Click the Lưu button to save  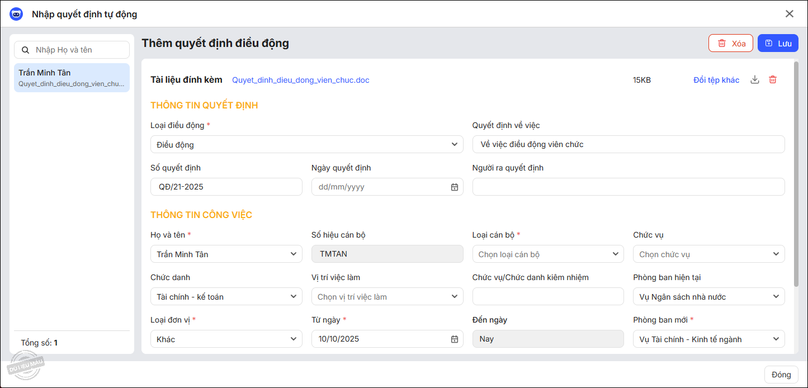778,43
